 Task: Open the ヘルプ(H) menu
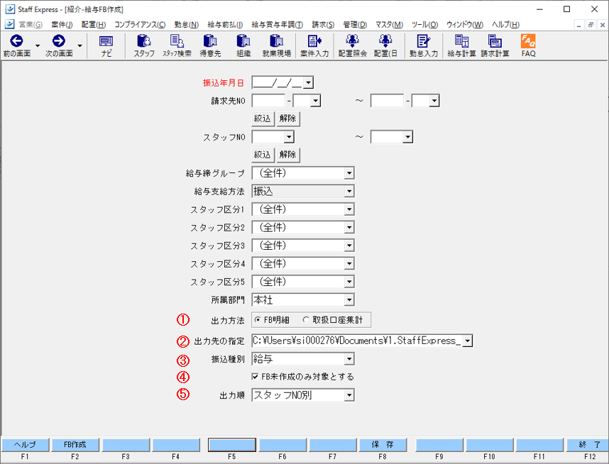click(505, 24)
